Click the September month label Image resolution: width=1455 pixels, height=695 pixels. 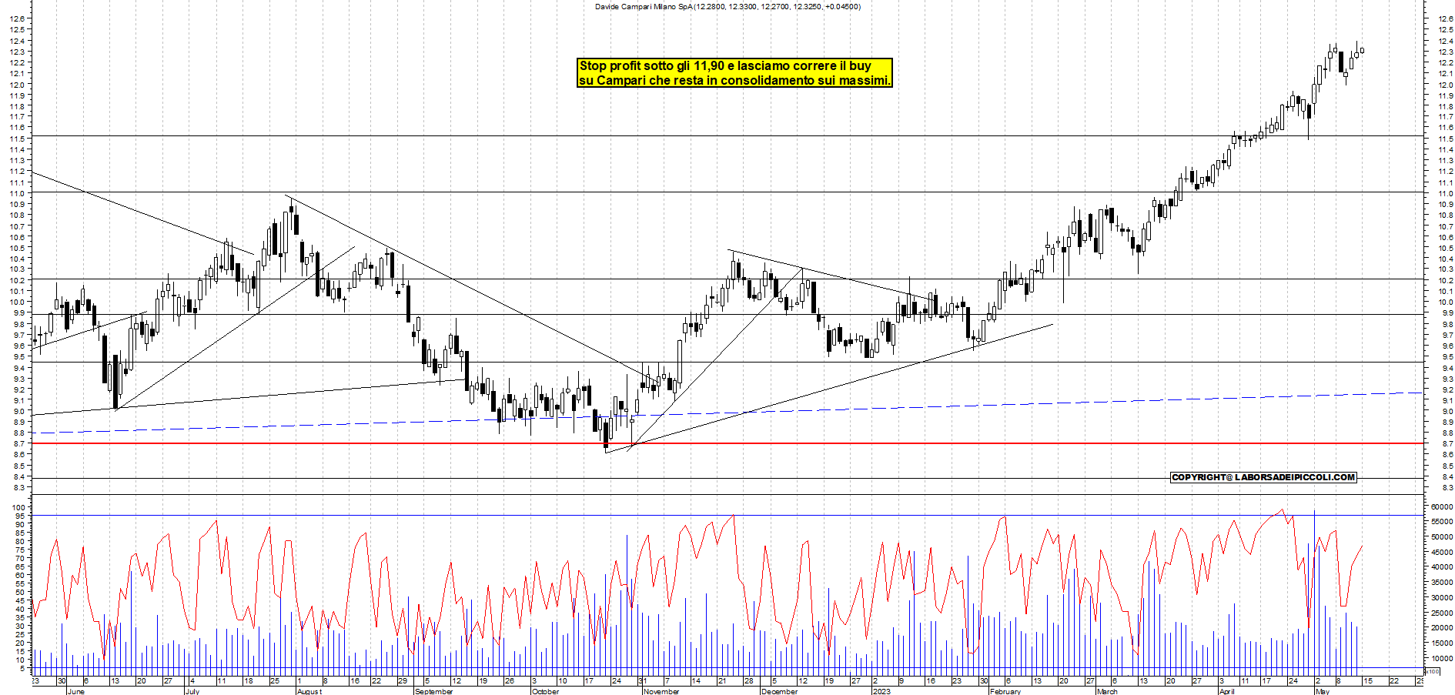pos(434,691)
